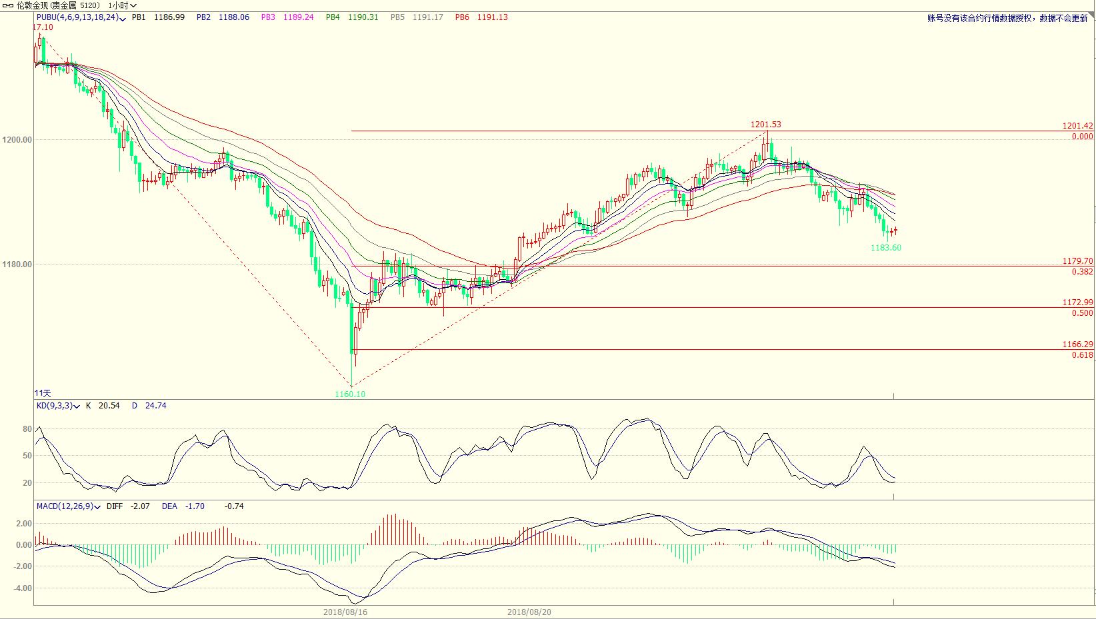Click the KD axis label 50

click(x=27, y=456)
